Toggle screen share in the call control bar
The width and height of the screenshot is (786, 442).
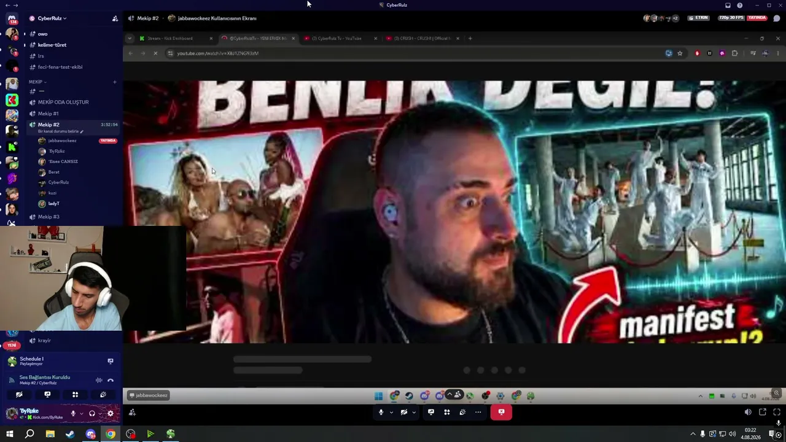click(431, 412)
